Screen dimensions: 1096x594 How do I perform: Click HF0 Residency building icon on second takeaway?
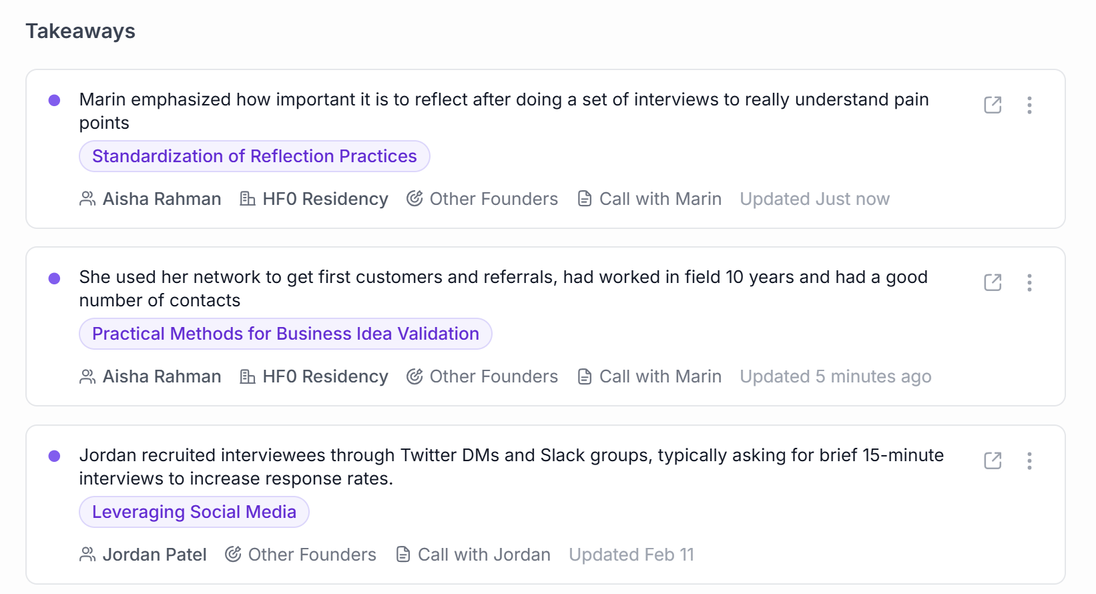coord(248,376)
